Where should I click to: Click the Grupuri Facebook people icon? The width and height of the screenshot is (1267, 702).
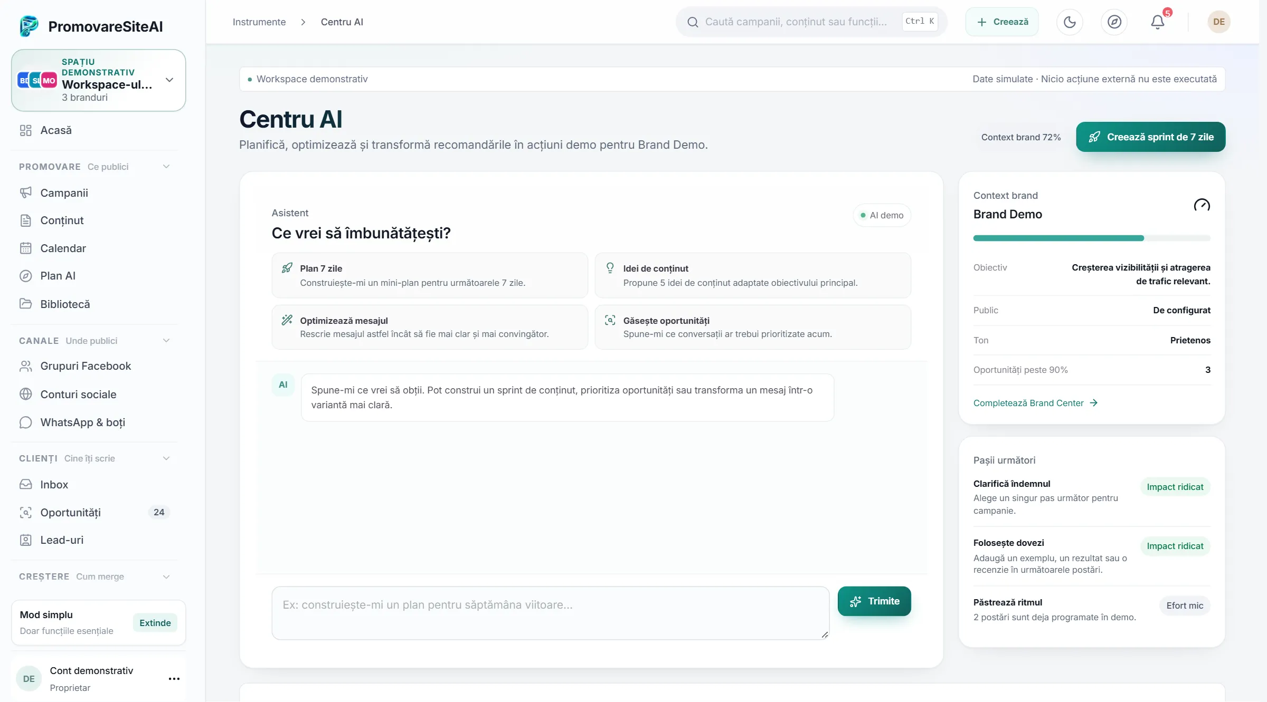(x=25, y=366)
